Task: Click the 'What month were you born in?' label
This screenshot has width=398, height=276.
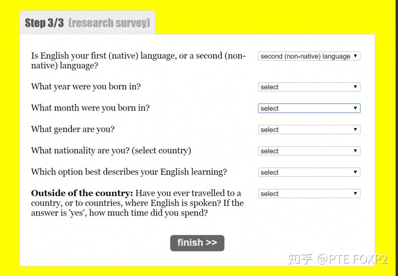Action: [x=90, y=108]
